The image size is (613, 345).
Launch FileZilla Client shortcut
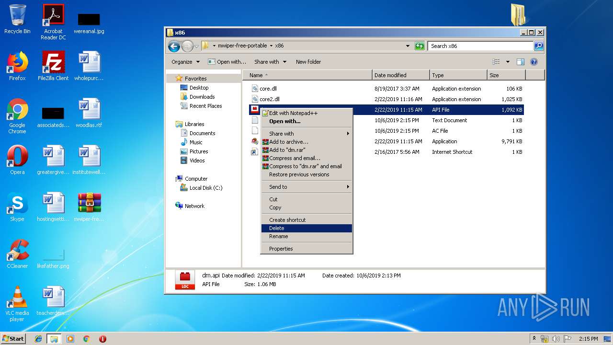(53, 66)
